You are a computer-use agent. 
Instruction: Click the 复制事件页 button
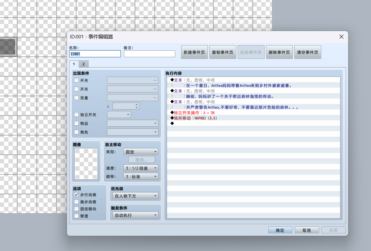[x=223, y=52]
